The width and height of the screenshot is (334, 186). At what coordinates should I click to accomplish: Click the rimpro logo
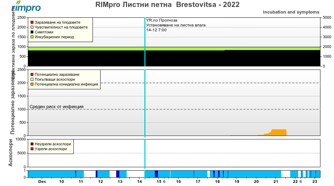click(26, 6)
